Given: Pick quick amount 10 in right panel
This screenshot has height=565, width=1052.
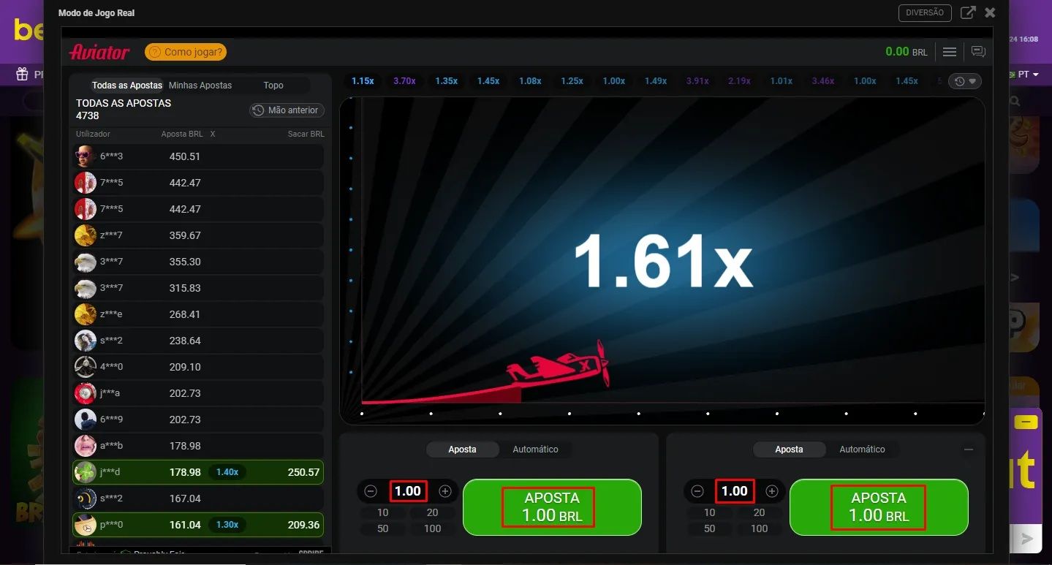Looking at the screenshot, I should (709, 512).
